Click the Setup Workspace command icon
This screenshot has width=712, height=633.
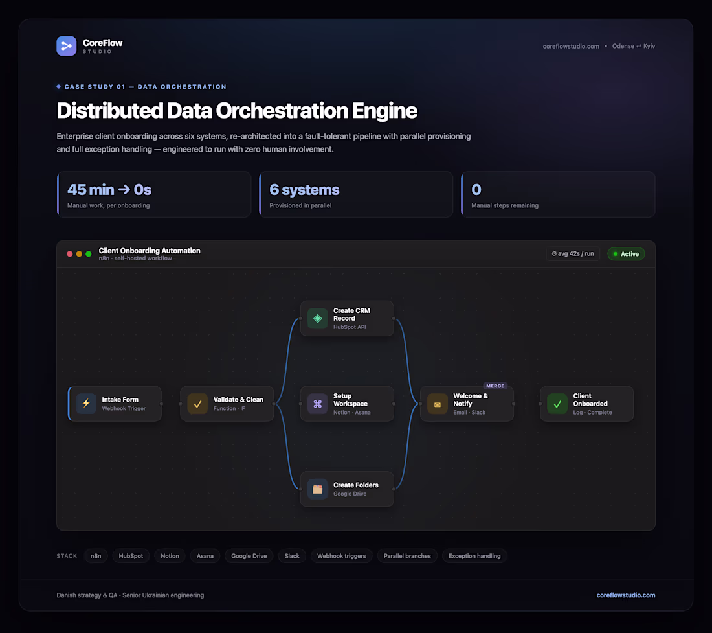click(317, 404)
